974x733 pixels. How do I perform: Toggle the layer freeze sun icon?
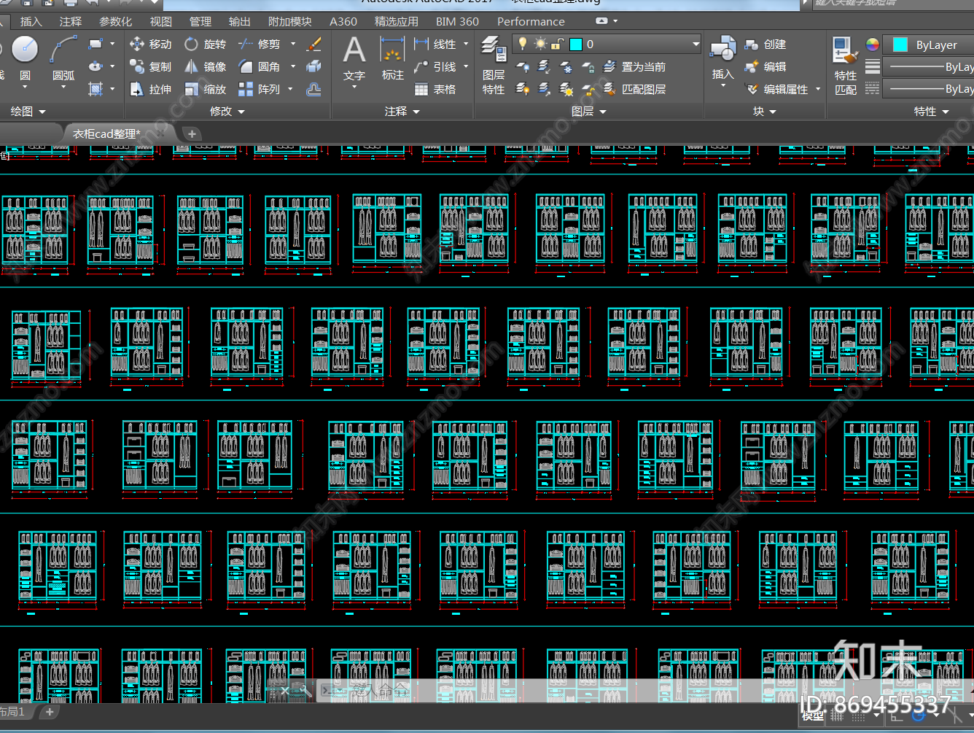tap(540, 44)
